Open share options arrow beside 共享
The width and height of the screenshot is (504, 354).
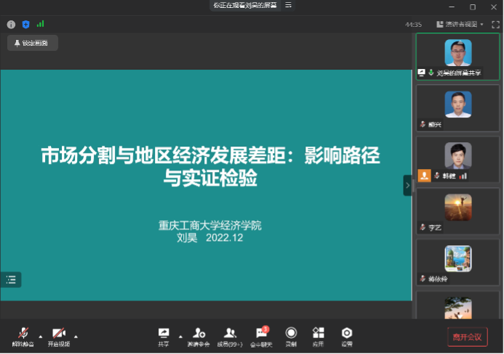[x=180, y=336]
